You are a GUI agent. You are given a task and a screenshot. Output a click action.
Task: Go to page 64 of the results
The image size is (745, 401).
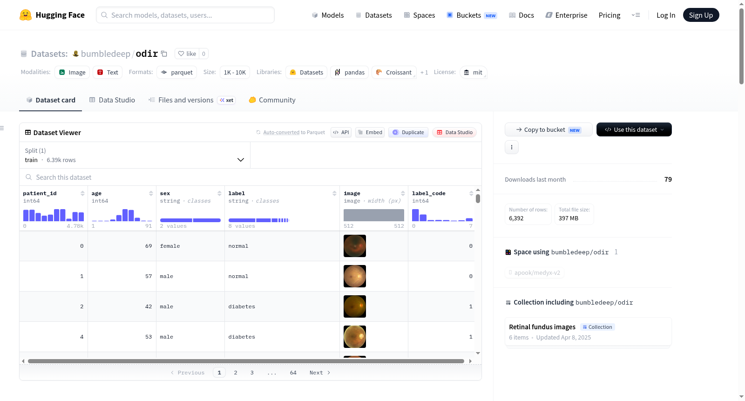293,373
